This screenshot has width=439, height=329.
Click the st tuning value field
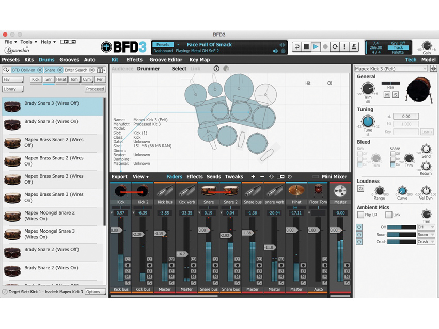406,116
